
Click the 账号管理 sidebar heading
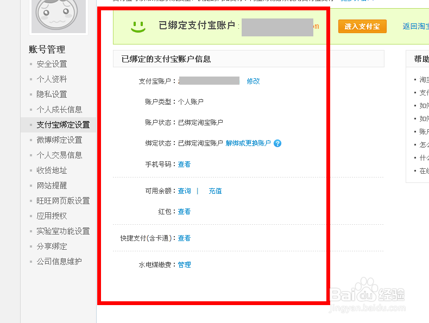47,49
